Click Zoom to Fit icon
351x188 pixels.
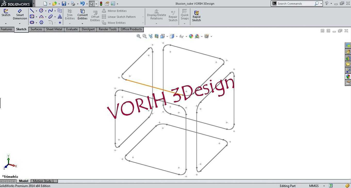point(139,36)
